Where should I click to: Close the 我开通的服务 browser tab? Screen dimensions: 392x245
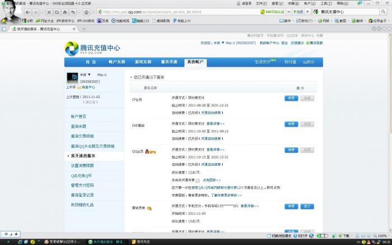click(74, 29)
